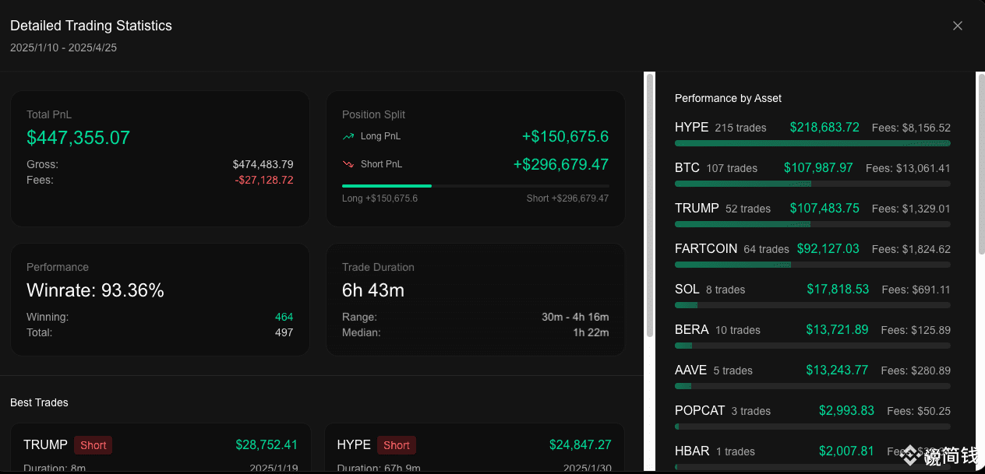Click the Trade Duration value 6h 43m
The width and height of the screenshot is (985, 474).
(373, 290)
